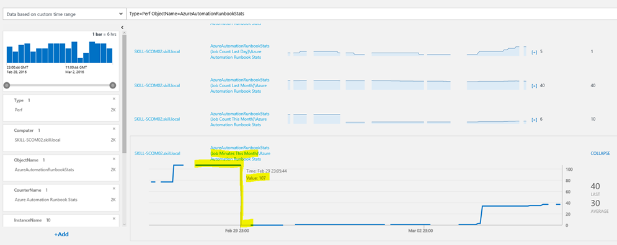Remove the InstanceName filter with X

(114, 218)
